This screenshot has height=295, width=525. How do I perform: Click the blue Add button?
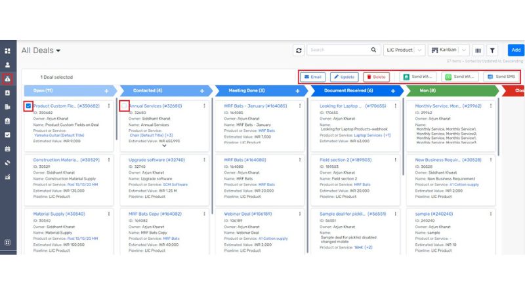[516, 50]
